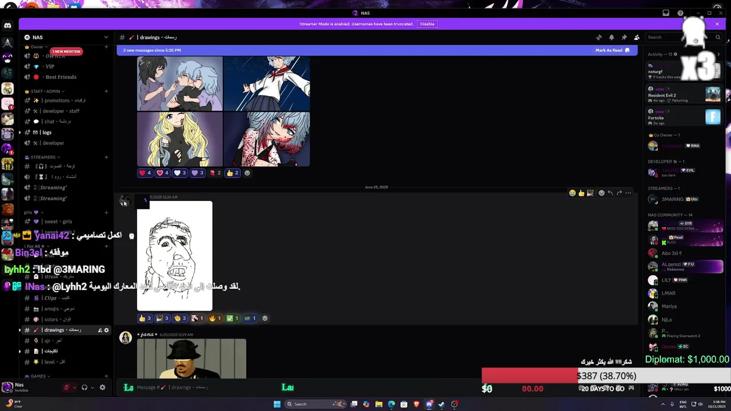Click Forward arrow on hovered message
The height and width of the screenshot is (411, 731).
(619, 193)
